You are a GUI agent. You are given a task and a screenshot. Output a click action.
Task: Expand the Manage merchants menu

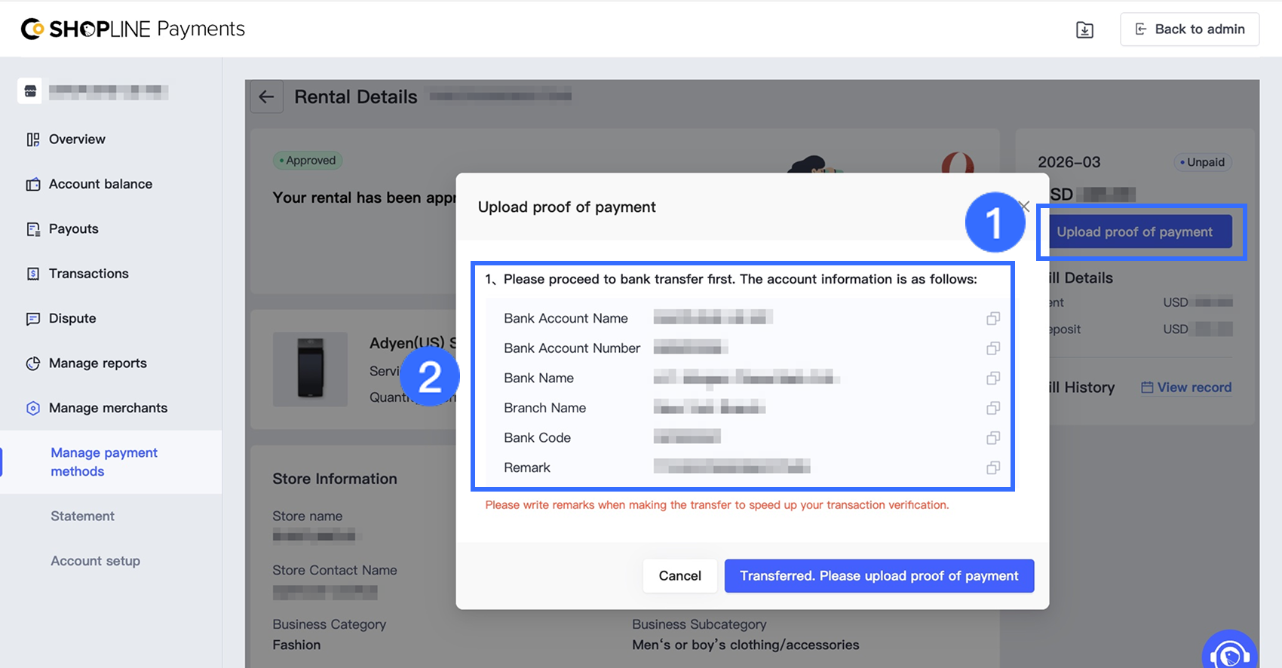click(x=108, y=408)
